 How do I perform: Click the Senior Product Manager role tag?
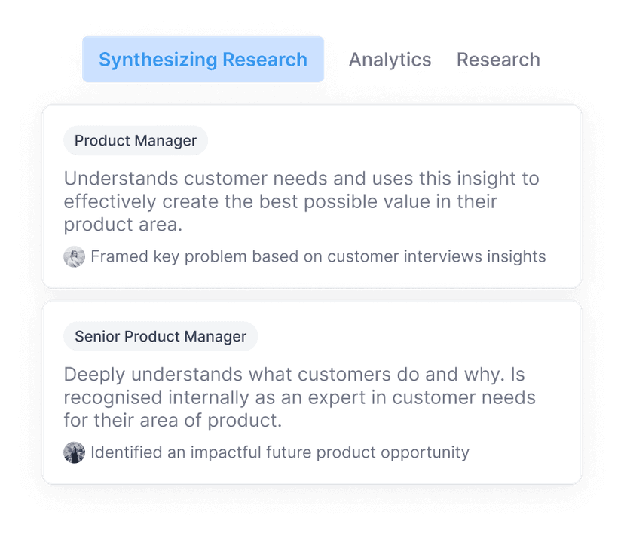tap(161, 336)
